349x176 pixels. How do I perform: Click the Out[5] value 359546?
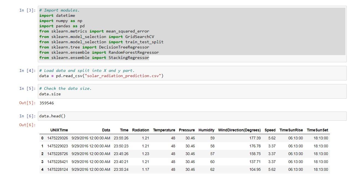[x=47, y=103]
